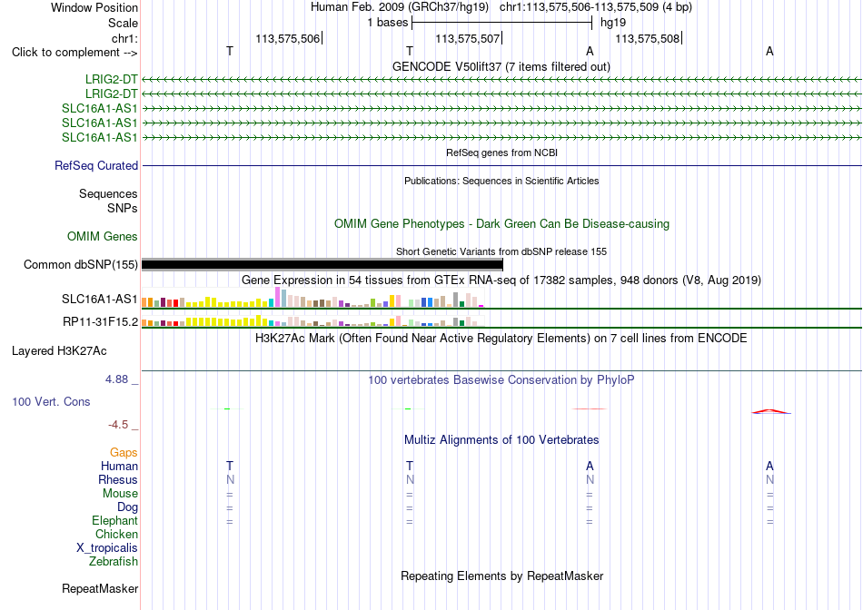
Task: Open the GTEx Gene Expression track title
Action: pos(501,280)
